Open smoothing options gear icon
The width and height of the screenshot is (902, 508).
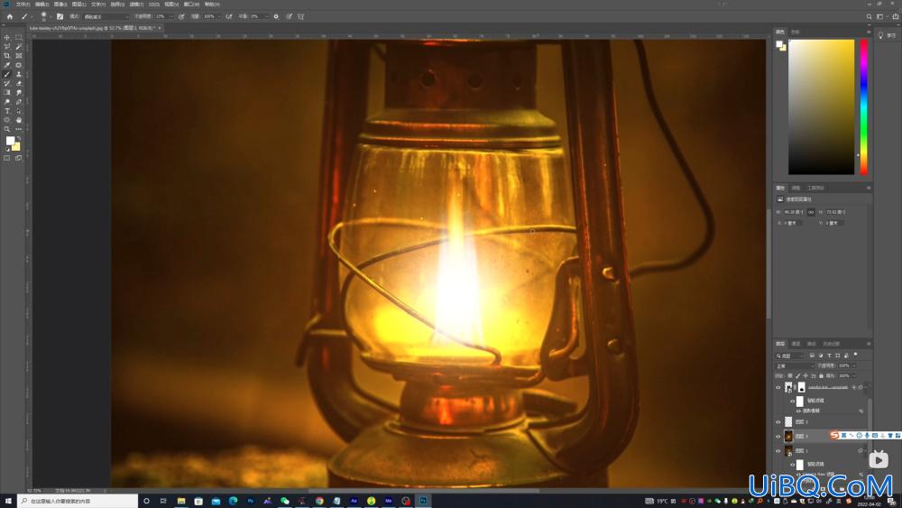[x=276, y=16]
